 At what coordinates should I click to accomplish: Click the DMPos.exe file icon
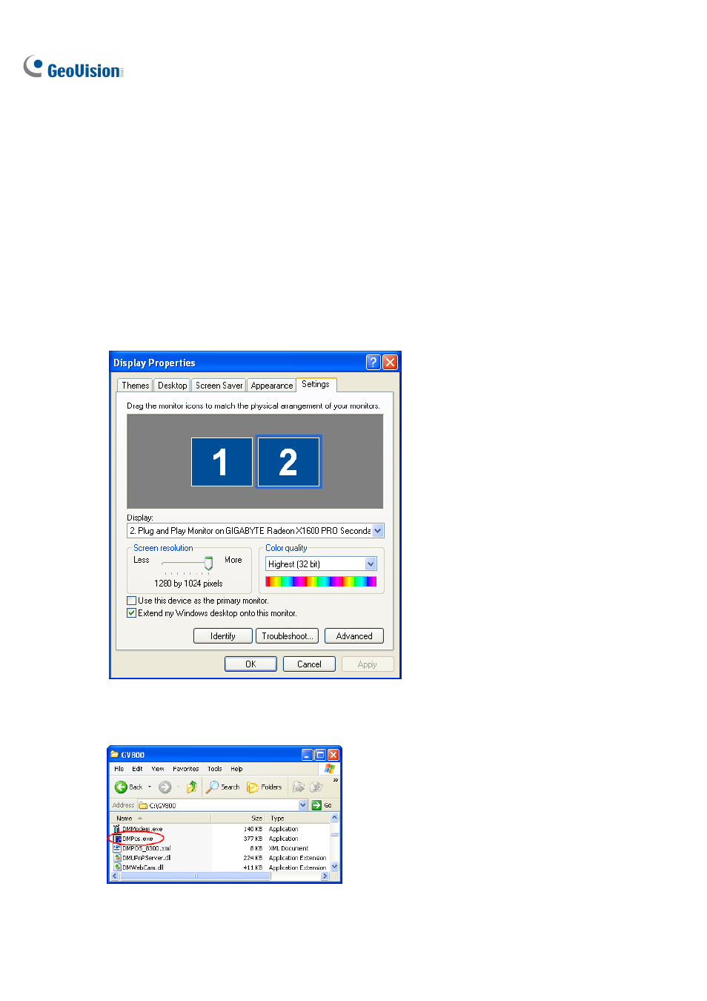point(117,839)
